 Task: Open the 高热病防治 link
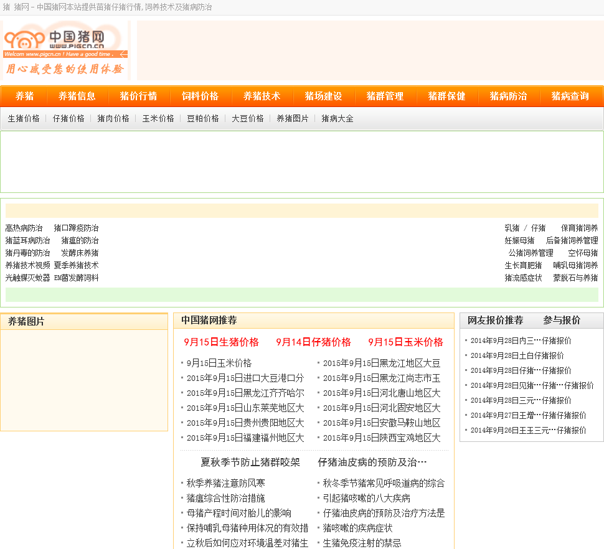(x=24, y=228)
